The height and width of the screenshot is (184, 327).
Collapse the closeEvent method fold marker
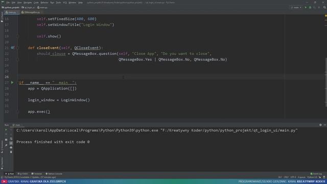point(18,48)
